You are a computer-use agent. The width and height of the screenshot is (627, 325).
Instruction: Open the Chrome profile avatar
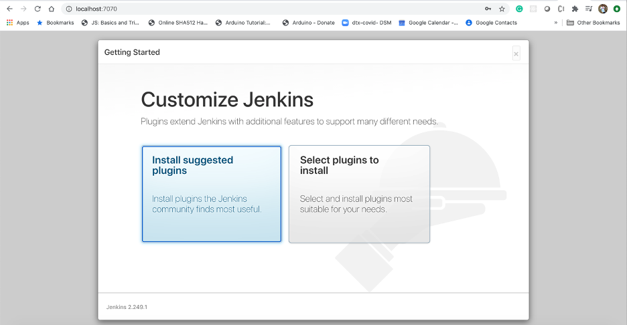(x=603, y=9)
